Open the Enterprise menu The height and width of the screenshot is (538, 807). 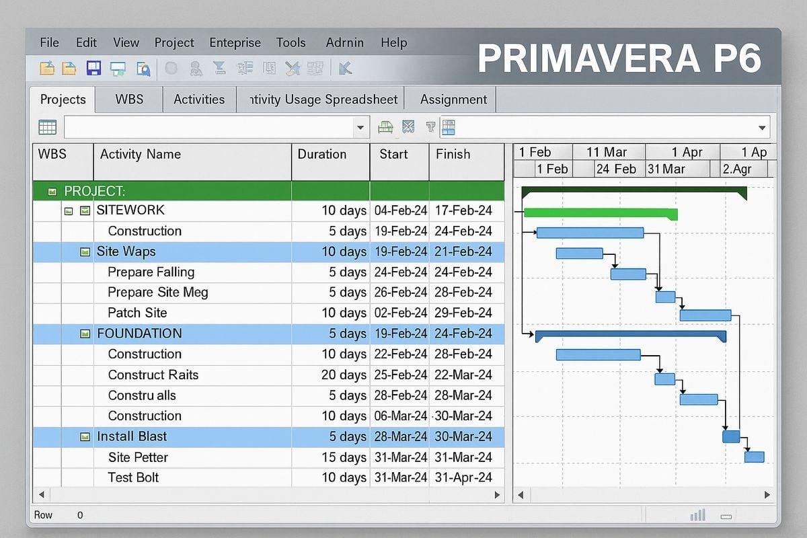[235, 42]
